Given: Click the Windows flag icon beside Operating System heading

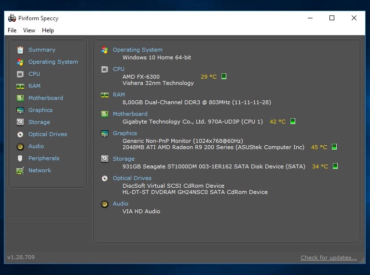Looking at the screenshot, I should click(105, 50).
